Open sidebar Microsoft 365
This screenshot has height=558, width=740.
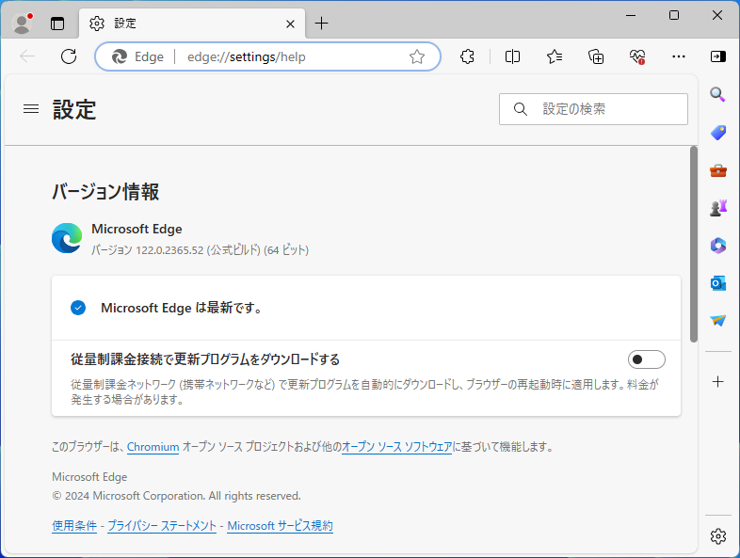coord(717,246)
